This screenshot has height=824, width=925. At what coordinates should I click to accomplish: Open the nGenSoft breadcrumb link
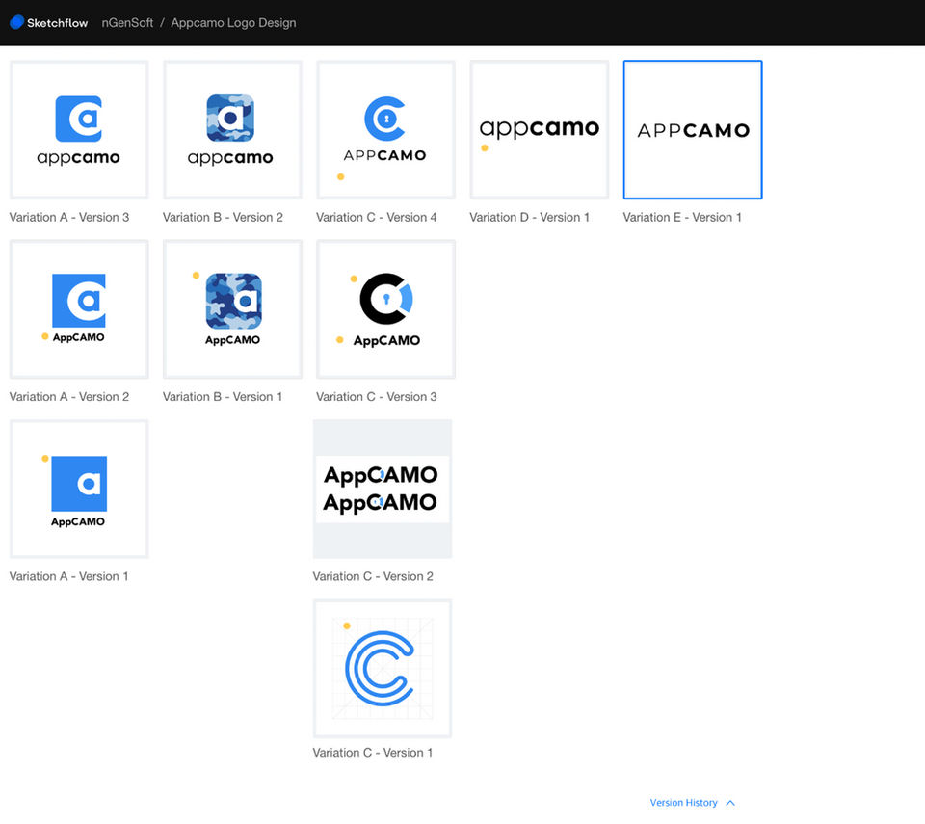127,23
